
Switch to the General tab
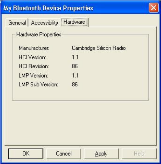click(x=17, y=23)
